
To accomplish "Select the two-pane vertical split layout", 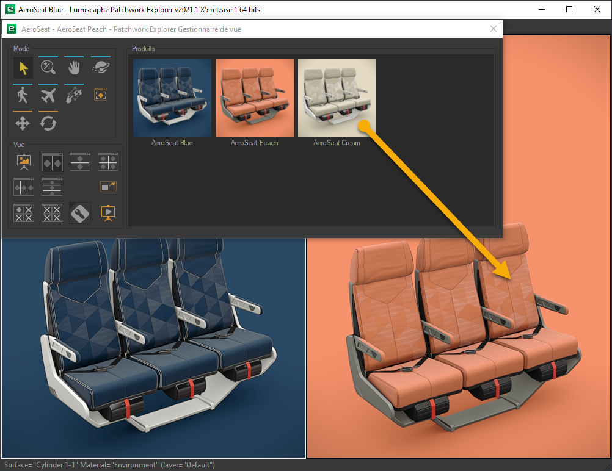I will tap(52, 162).
